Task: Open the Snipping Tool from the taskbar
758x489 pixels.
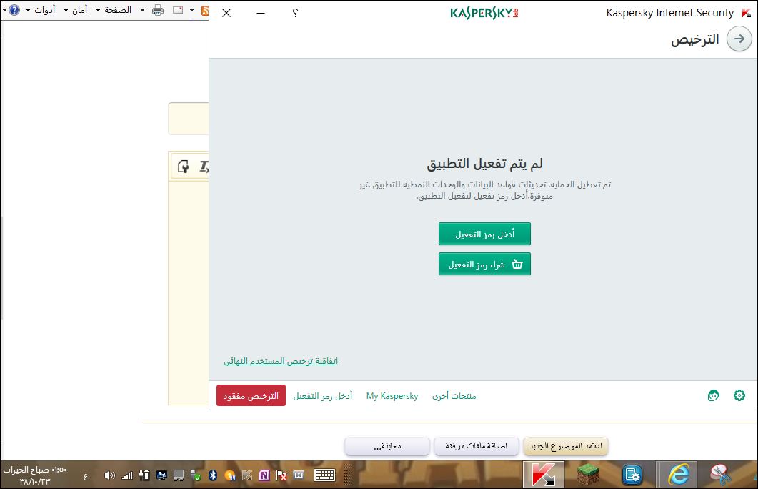Action: tap(721, 475)
